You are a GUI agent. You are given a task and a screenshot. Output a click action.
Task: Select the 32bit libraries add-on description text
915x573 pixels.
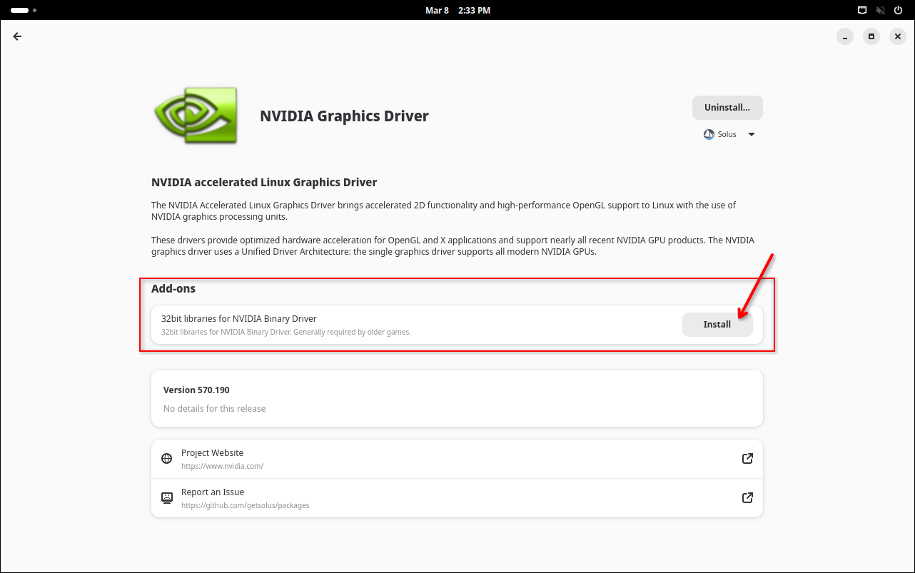pyautogui.click(x=285, y=332)
